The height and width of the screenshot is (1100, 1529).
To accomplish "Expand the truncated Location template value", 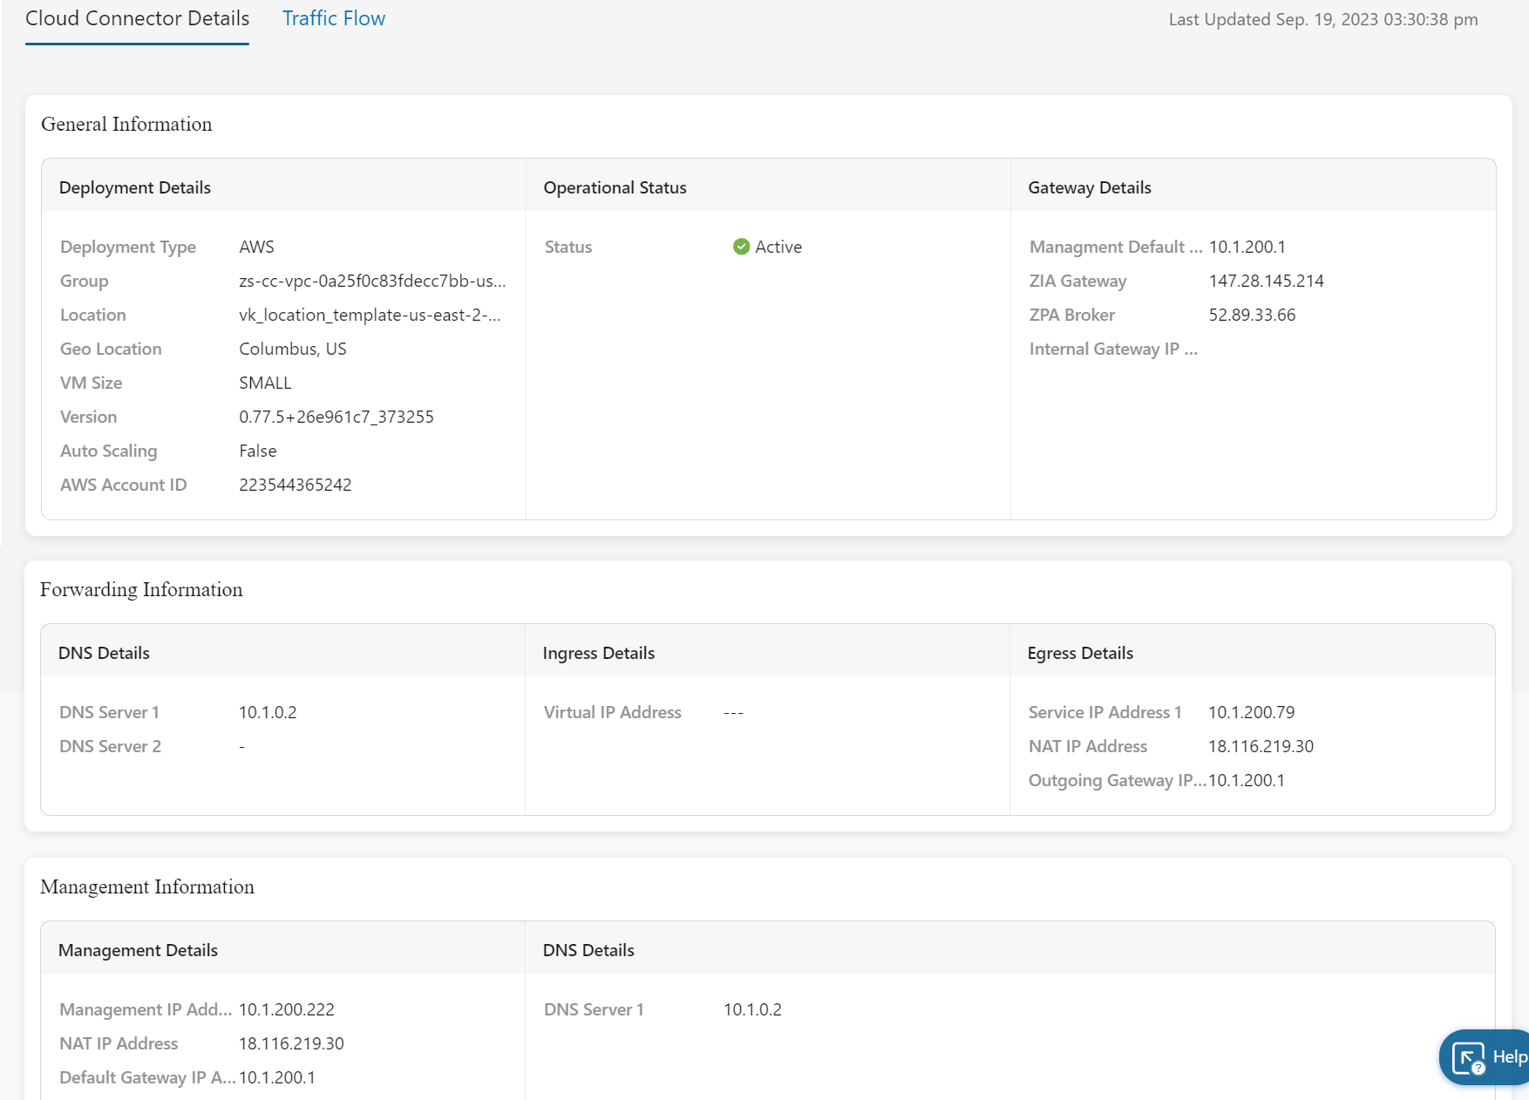I will (370, 315).
